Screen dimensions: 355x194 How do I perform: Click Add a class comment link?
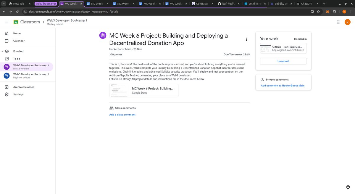tap(122, 115)
